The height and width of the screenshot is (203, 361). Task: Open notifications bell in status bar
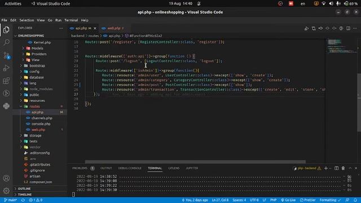pos(355,200)
